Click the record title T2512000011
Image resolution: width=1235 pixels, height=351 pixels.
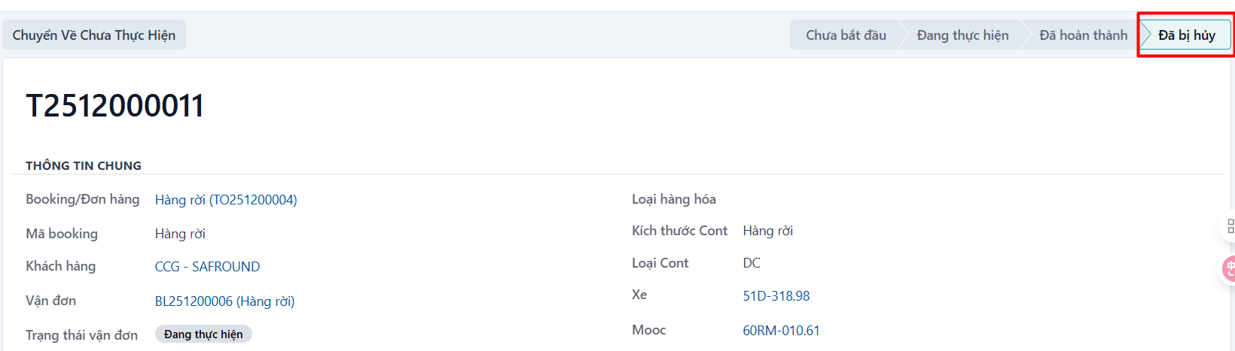pos(115,106)
